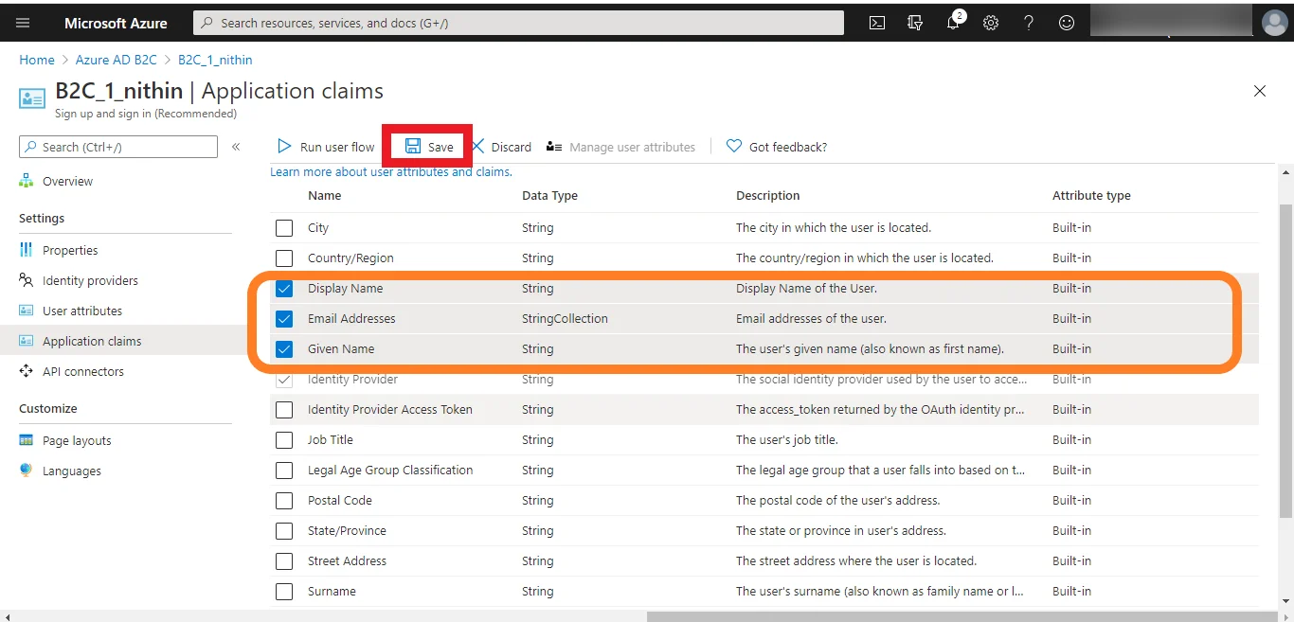Image resolution: width=1294 pixels, height=622 pixels.
Task: Open the portal hamburger menu
Action: point(23,22)
